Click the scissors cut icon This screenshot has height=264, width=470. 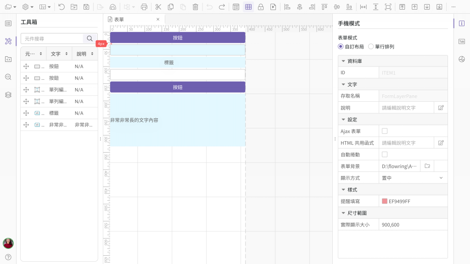coord(158,7)
